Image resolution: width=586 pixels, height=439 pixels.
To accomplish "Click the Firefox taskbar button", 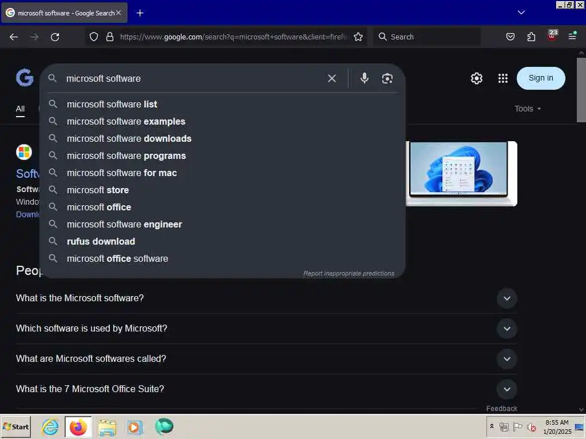I will pyautogui.click(x=78, y=426).
